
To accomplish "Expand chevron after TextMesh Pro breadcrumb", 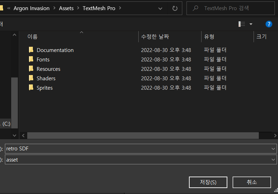I will [120, 8].
